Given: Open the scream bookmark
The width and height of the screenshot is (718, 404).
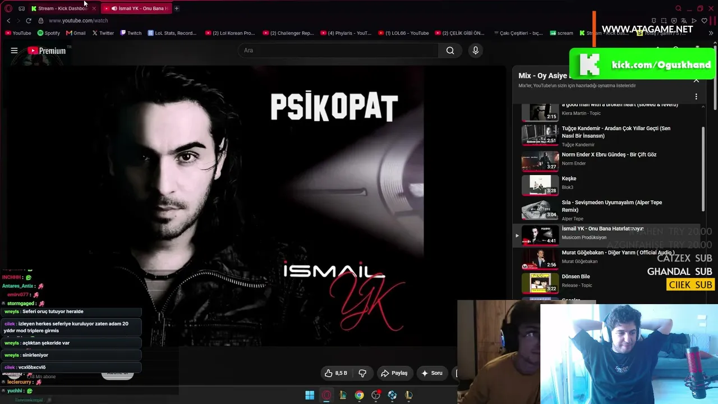Looking at the screenshot, I should point(561,33).
